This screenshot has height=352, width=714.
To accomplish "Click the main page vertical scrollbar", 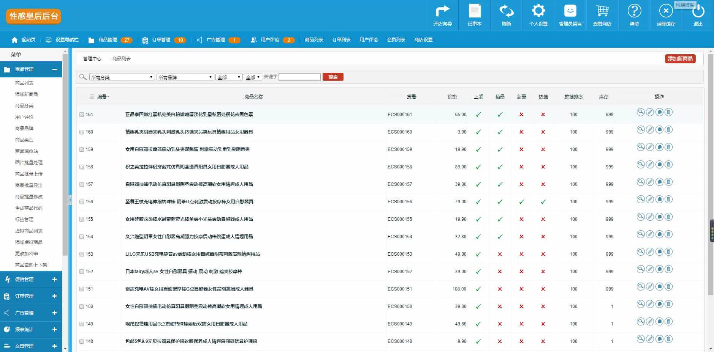I will 711,171.
